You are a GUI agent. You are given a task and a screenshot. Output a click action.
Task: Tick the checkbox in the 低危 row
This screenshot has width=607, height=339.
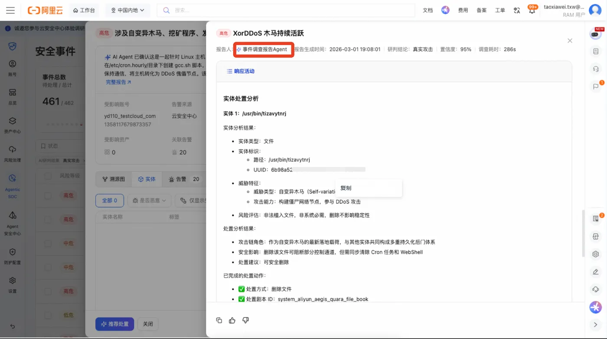(x=48, y=315)
